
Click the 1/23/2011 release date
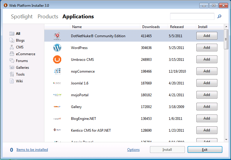(176, 130)
